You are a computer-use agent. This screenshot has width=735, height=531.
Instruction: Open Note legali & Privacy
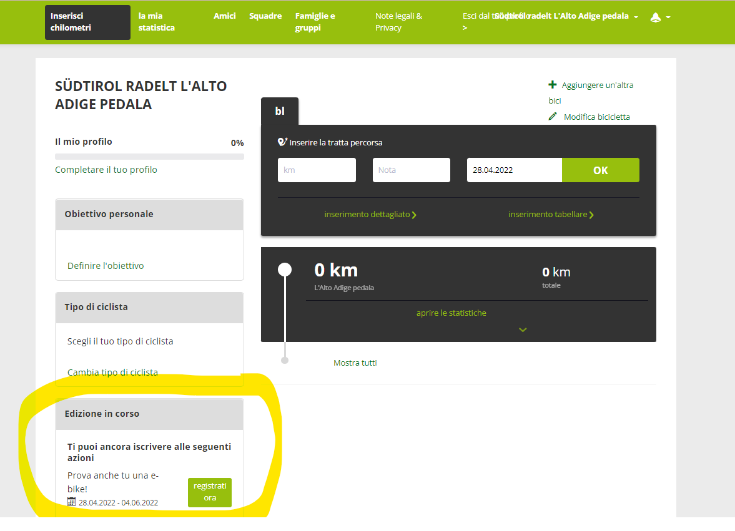(399, 22)
